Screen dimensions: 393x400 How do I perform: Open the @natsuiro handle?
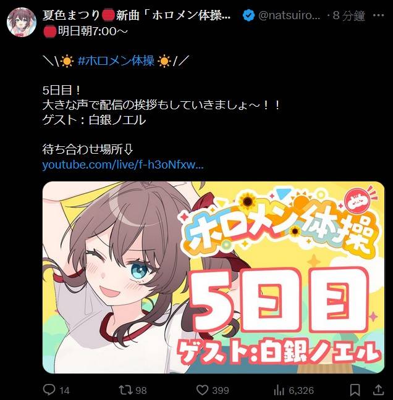pos(289,15)
